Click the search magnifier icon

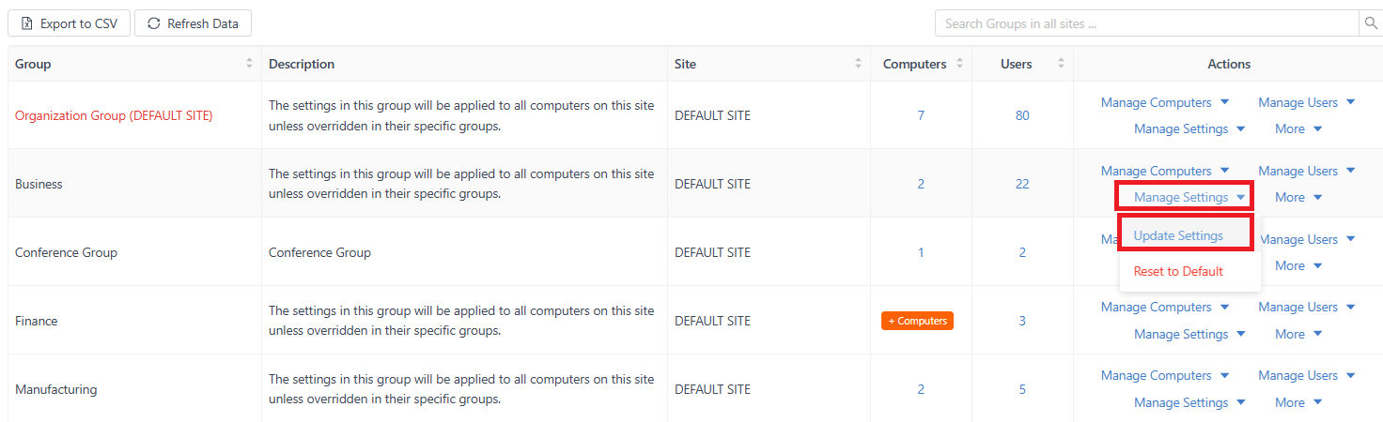[1370, 23]
